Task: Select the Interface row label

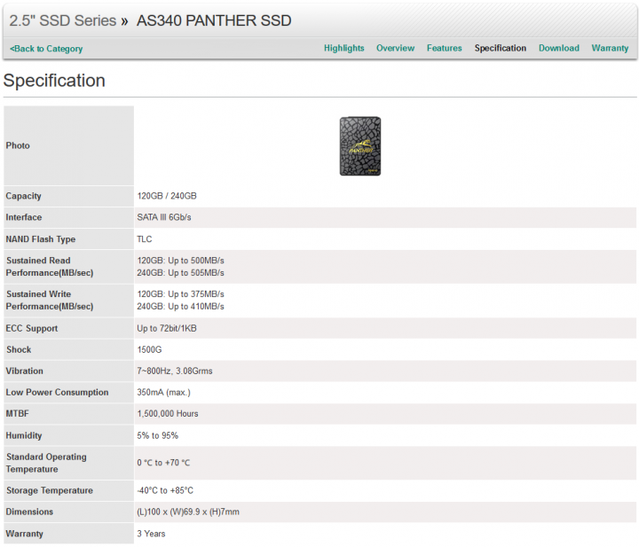Action: coord(24,217)
